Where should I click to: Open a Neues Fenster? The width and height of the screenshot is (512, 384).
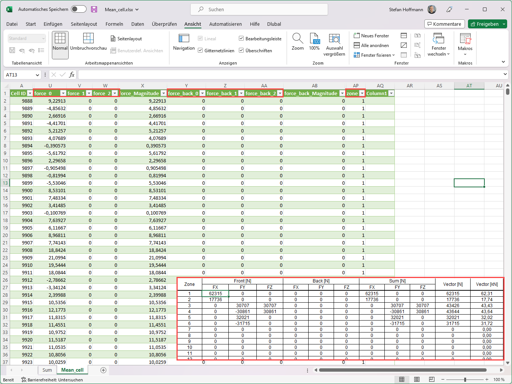click(372, 35)
